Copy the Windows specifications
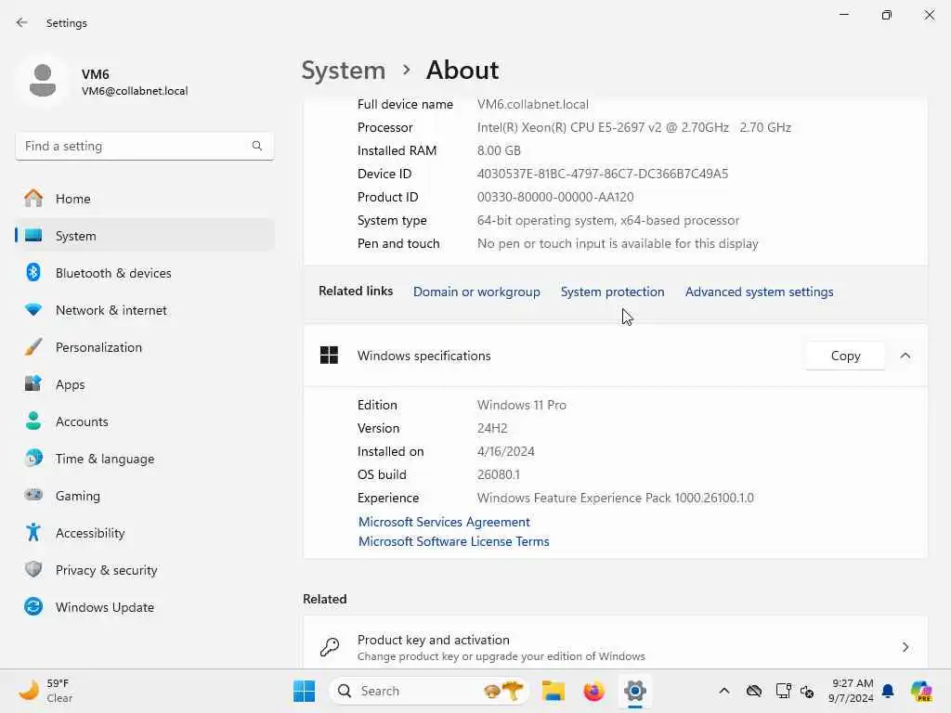951x713 pixels. click(845, 356)
